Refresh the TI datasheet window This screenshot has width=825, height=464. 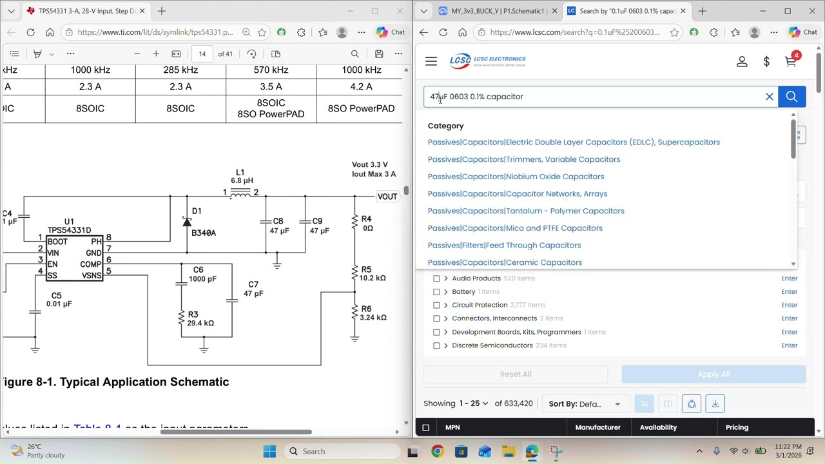click(x=30, y=32)
